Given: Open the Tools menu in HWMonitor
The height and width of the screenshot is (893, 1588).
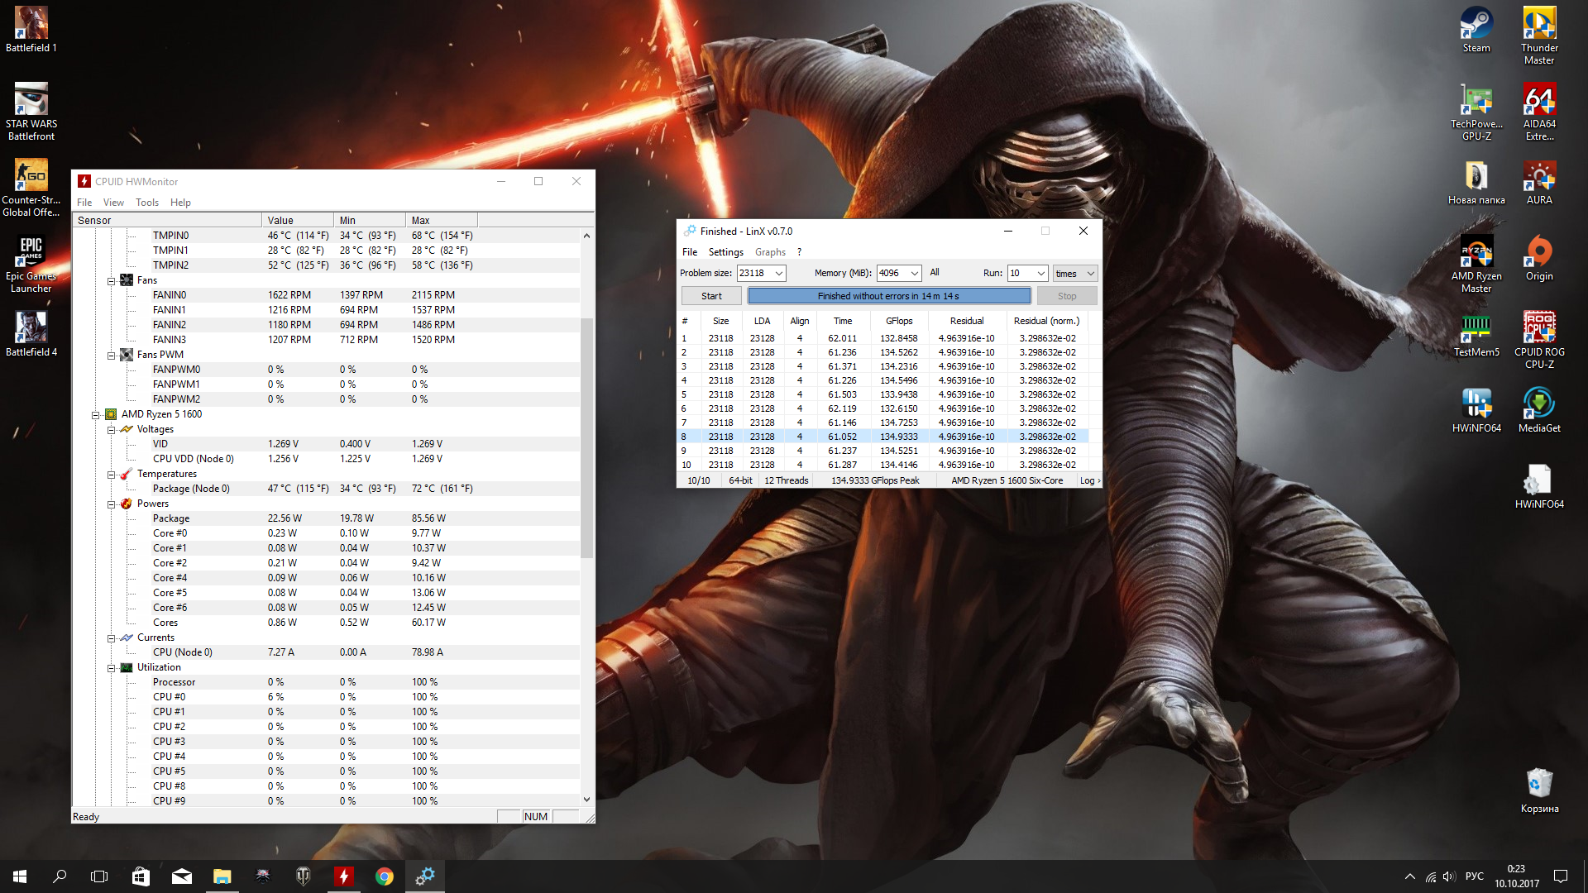Looking at the screenshot, I should click(146, 203).
